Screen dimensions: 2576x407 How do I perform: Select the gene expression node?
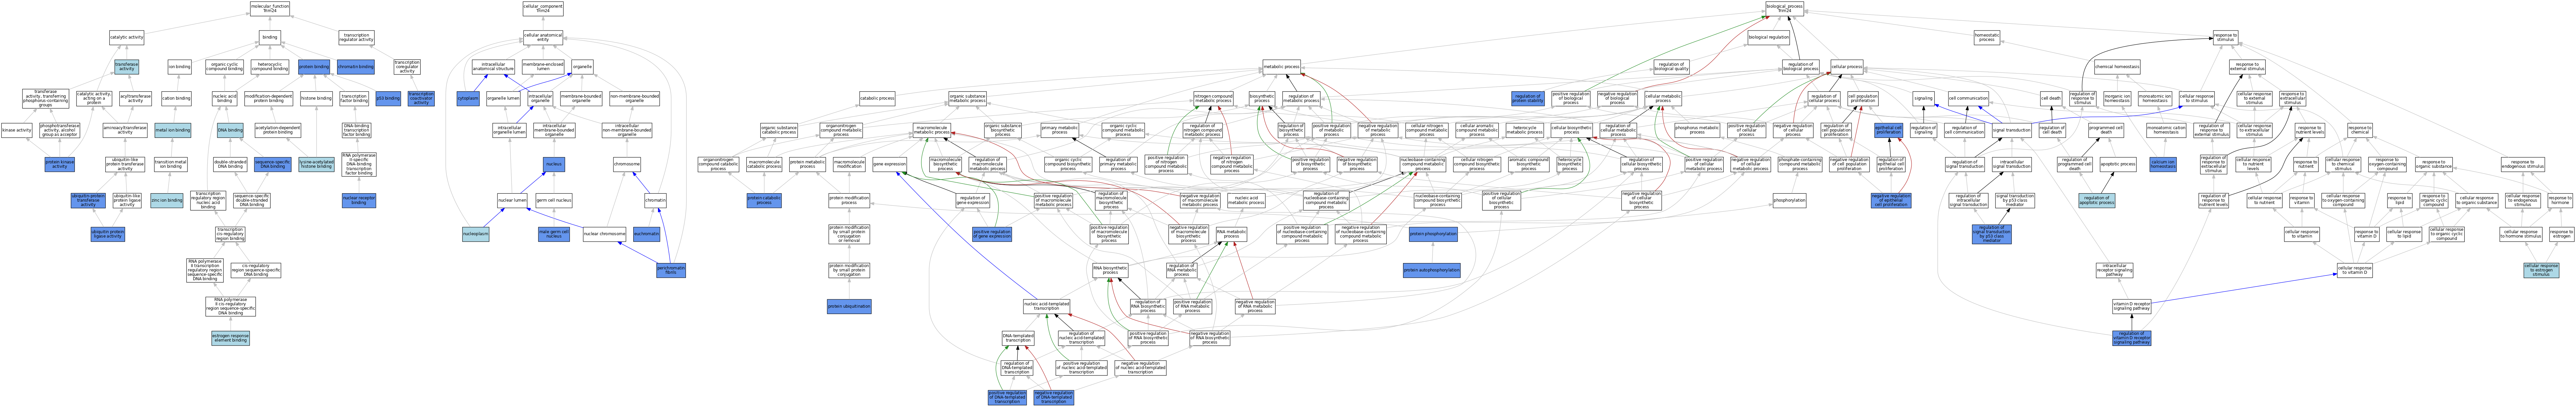coord(889,164)
